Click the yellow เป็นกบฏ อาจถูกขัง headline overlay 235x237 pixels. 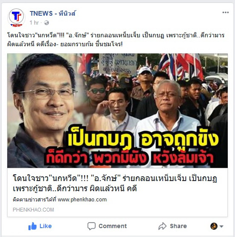click(x=143, y=139)
